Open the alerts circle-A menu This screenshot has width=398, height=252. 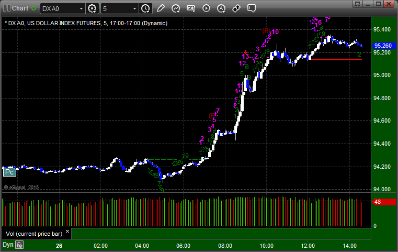[x=221, y=8]
